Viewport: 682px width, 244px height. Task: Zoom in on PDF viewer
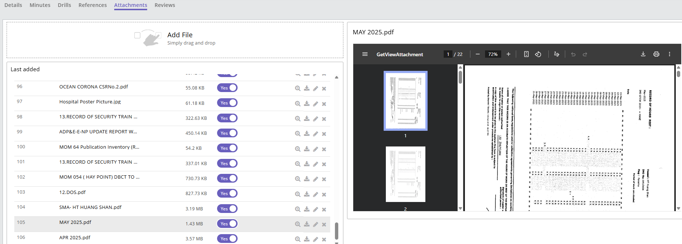tap(508, 54)
